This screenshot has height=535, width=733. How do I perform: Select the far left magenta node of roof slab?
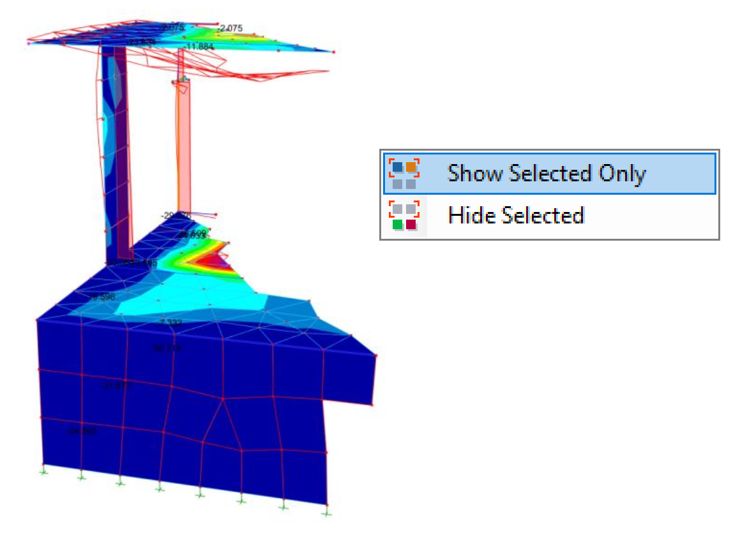pos(29,43)
